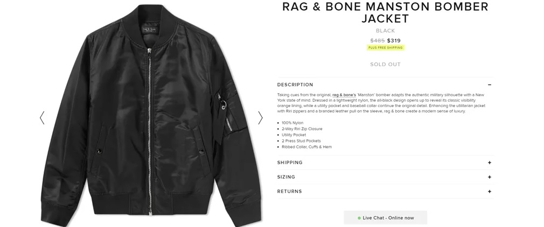This screenshot has height=227, width=544.
Task: Show the next product image
Action: point(260,118)
